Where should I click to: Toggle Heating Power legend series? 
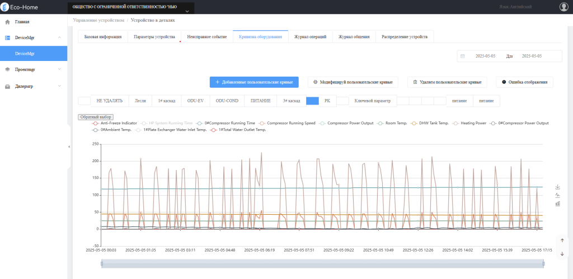[469, 124]
